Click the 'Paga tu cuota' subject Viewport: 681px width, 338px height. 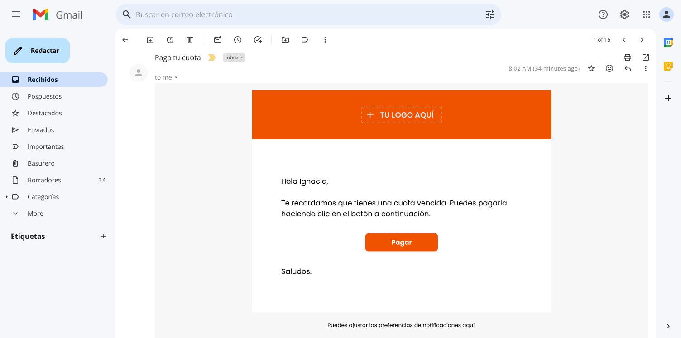(x=178, y=58)
